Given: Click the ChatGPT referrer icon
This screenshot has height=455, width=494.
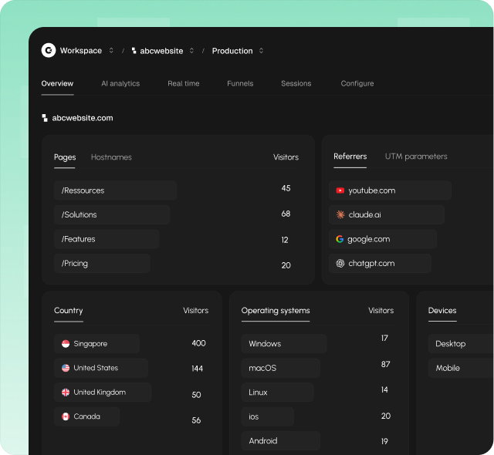Looking at the screenshot, I should coord(340,264).
